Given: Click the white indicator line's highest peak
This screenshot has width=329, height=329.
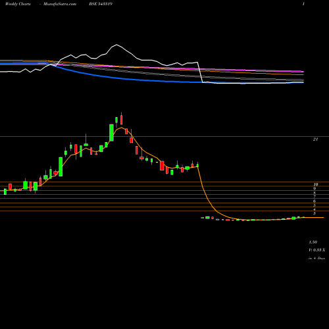Looking at the screenshot, I should (116, 45).
